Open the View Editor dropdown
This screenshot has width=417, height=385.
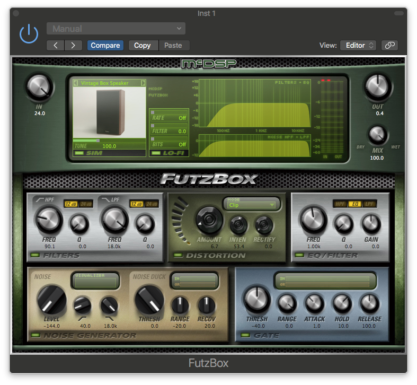pos(358,45)
